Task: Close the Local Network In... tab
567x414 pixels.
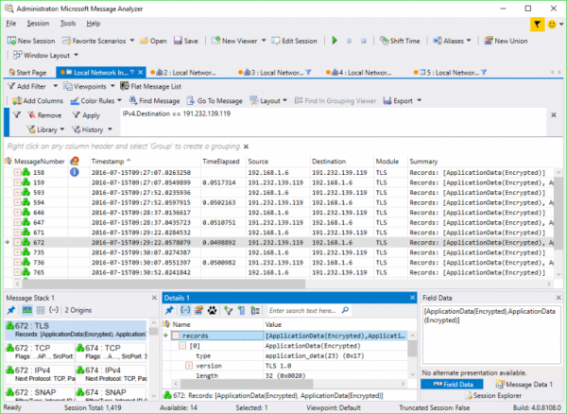Action: (141, 73)
